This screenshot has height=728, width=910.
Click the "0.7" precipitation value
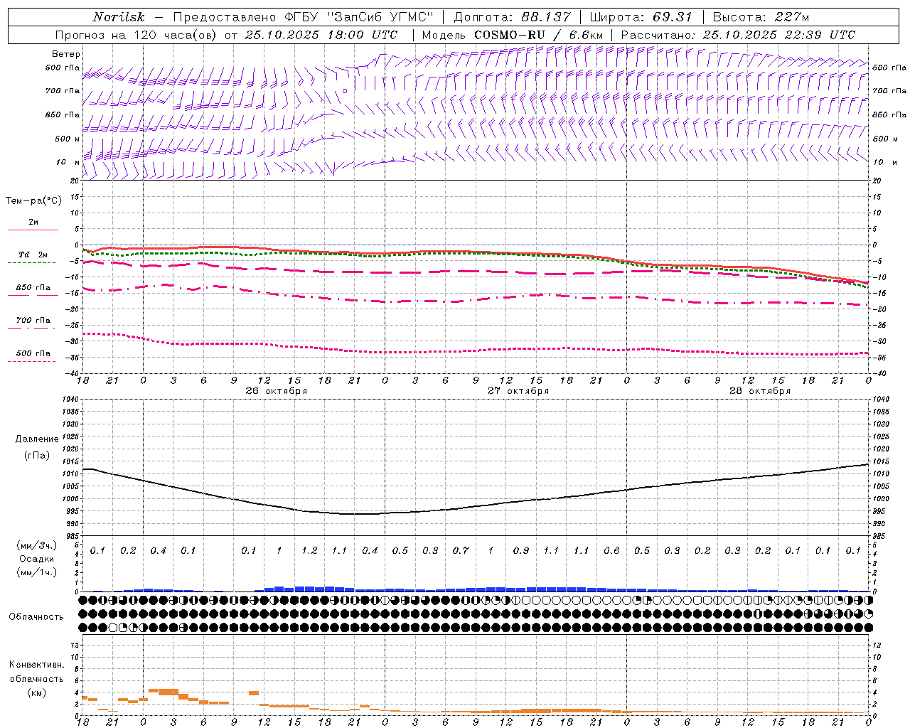pyautogui.click(x=461, y=550)
